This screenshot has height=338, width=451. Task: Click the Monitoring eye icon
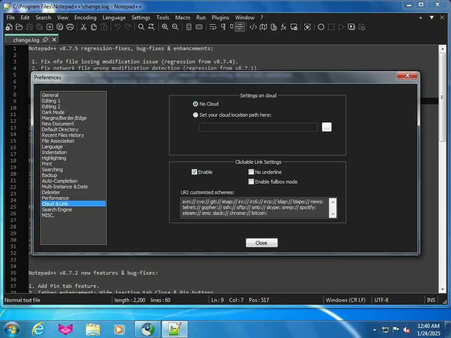coord(307,27)
